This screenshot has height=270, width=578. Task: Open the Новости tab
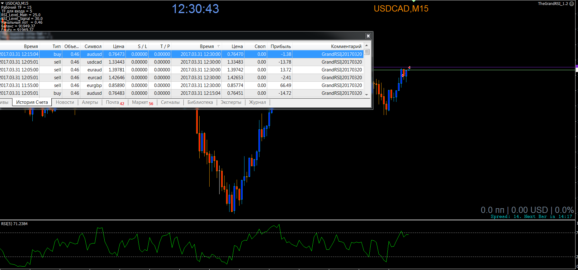point(65,102)
